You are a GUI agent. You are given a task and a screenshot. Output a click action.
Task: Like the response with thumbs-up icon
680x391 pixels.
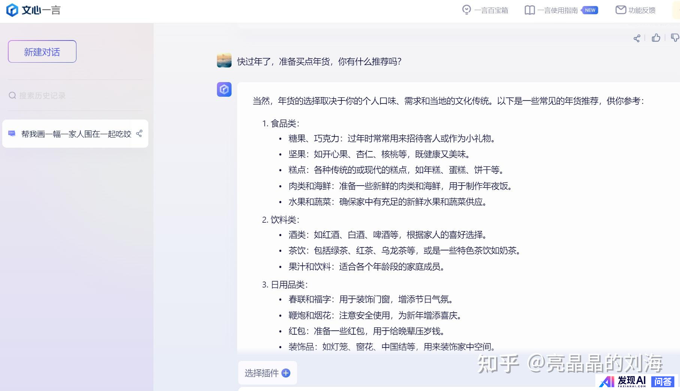click(x=656, y=38)
